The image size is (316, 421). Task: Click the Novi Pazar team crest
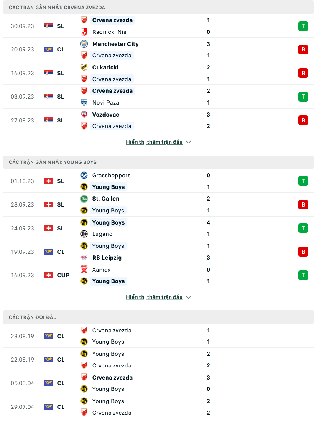pyautogui.click(x=84, y=102)
